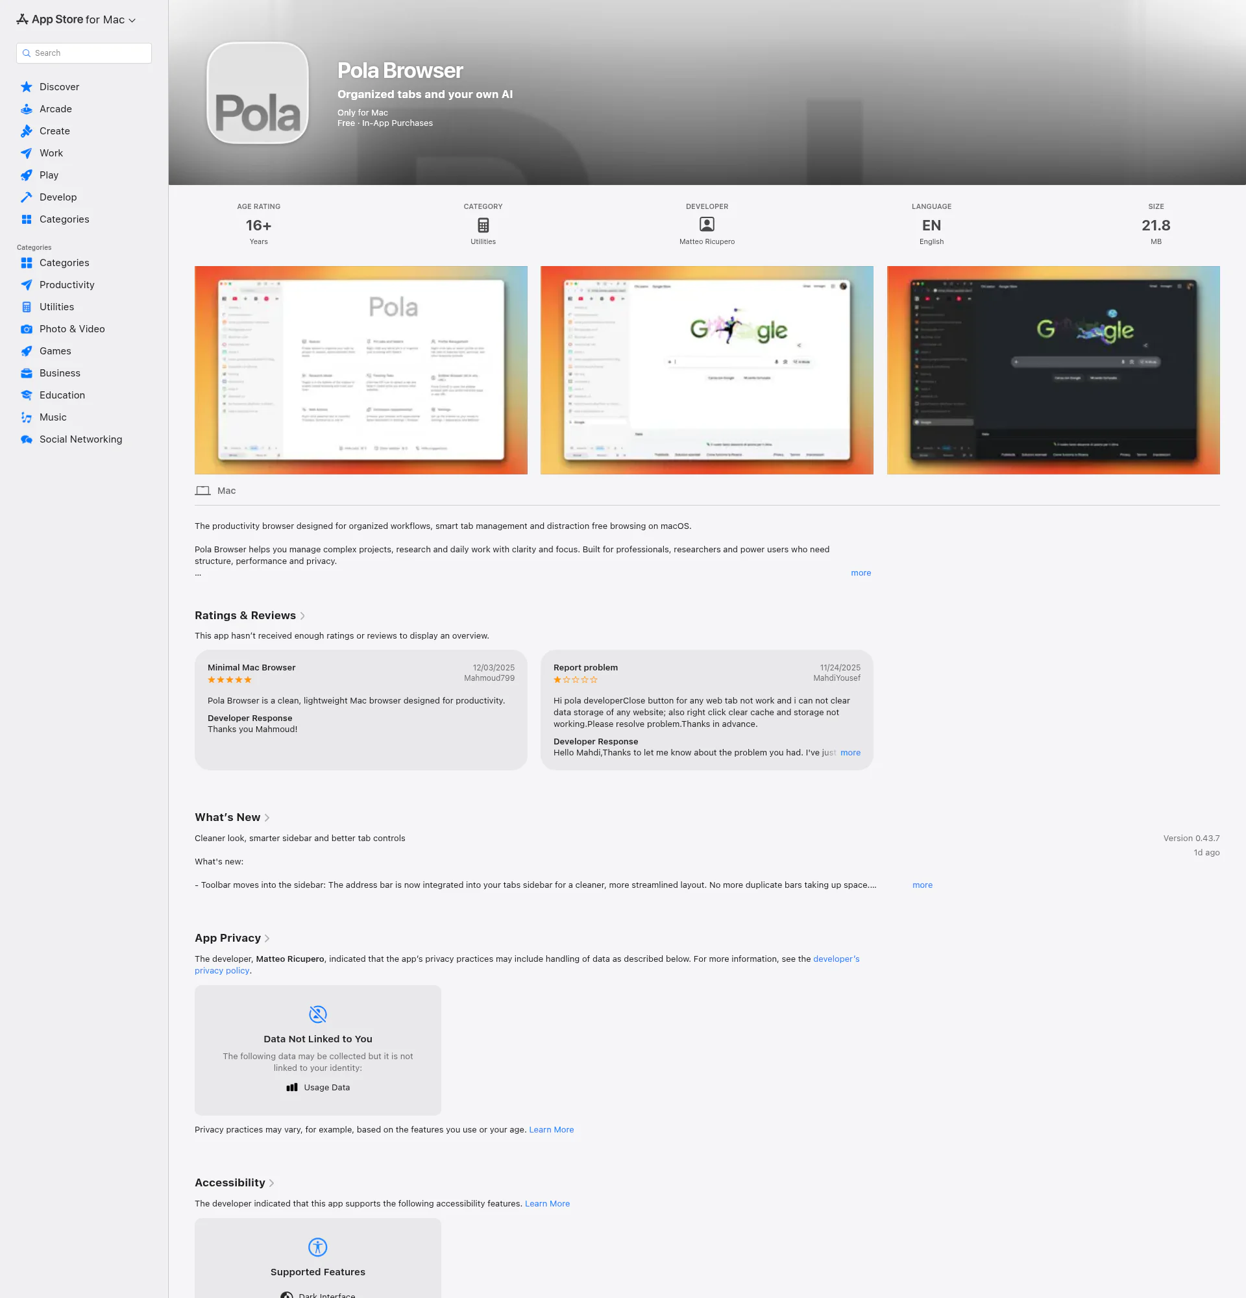Screen dimensions: 1246x1298
Task: Click the Pola app icon
Action: click(258, 93)
